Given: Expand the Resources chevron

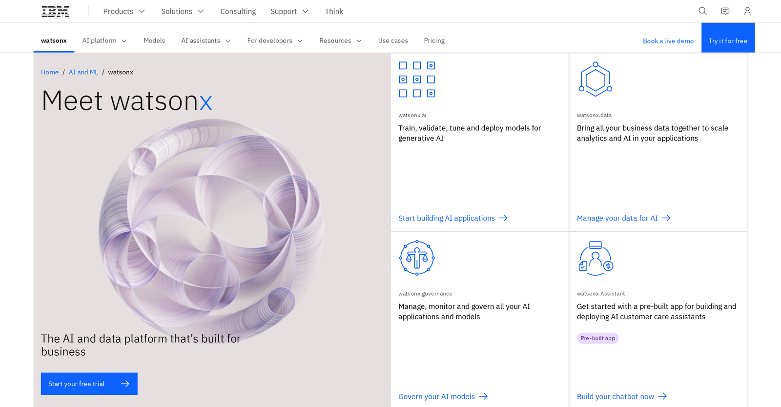Looking at the screenshot, I should (x=359, y=41).
